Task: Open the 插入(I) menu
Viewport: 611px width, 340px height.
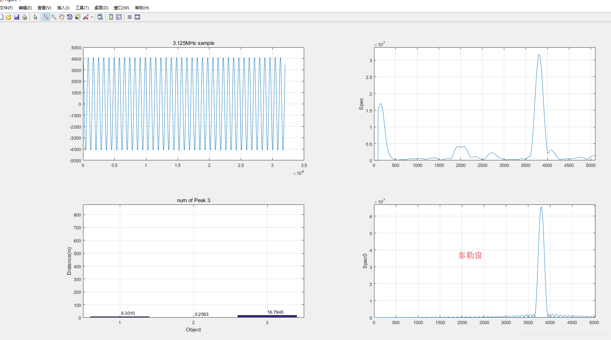Action: coord(63,8)
